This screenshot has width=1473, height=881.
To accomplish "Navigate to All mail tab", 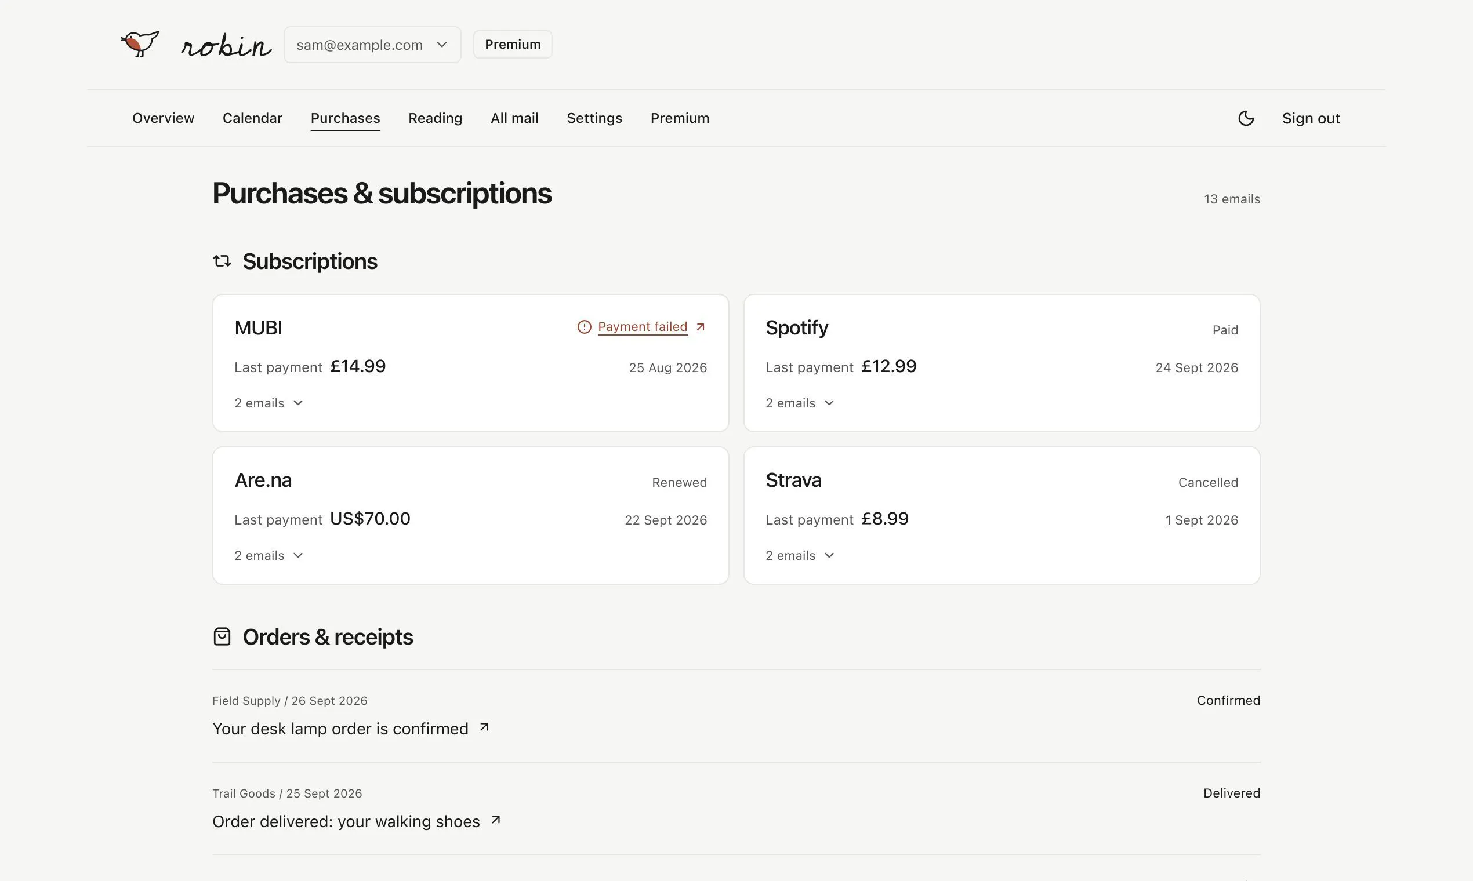I will 514,118.
